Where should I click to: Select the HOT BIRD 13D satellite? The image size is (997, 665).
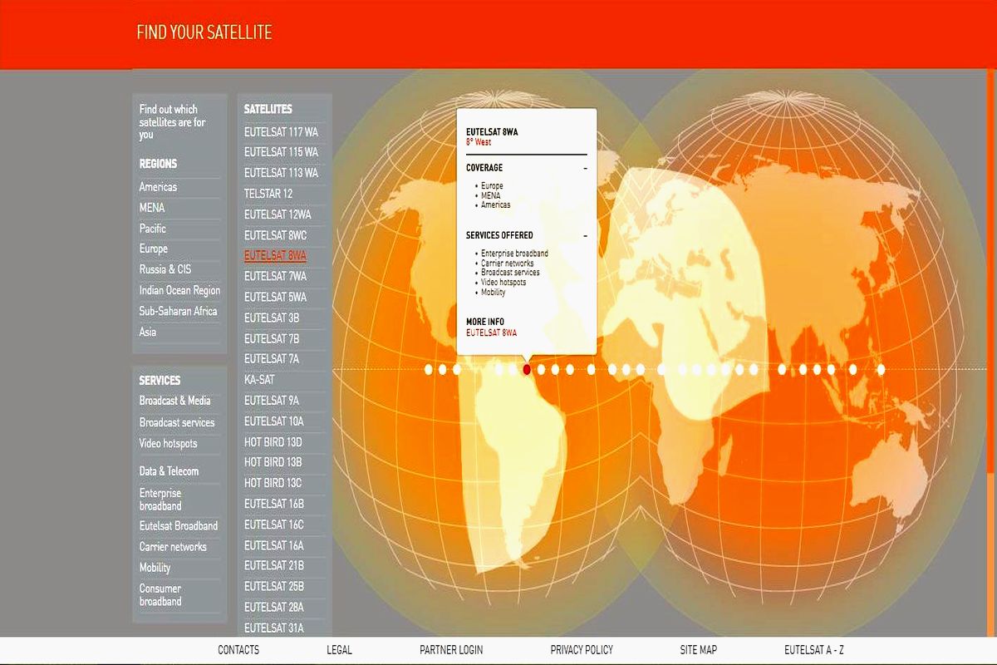click(273, 441)
